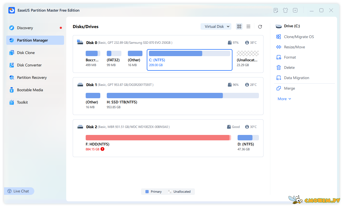Open the Discovery section
343x207 pixels.
coord(35,28)
